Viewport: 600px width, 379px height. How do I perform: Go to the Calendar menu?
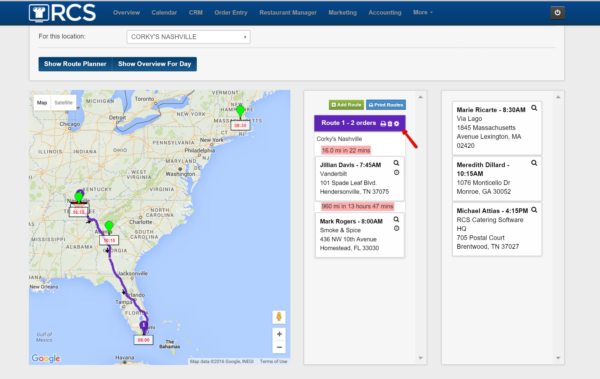tap(164, 12)
